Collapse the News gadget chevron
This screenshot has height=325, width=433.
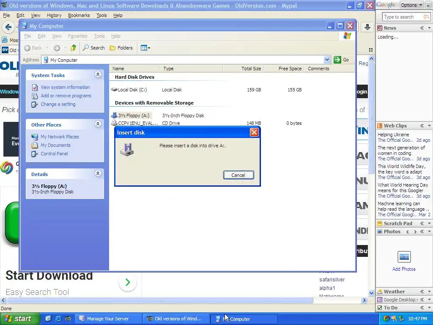click(422, 28)
